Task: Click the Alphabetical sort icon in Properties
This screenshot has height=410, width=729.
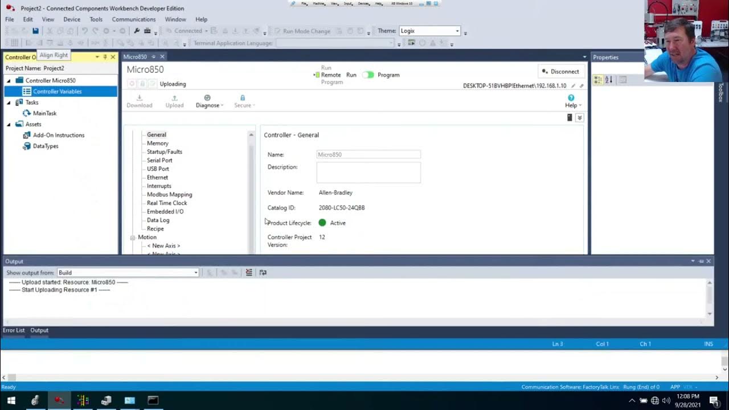Action: 609,80
